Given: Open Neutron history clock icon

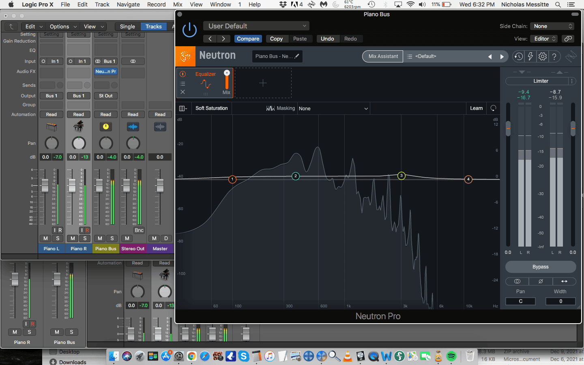Looking at the screenshot, I should tap(518, 57).
